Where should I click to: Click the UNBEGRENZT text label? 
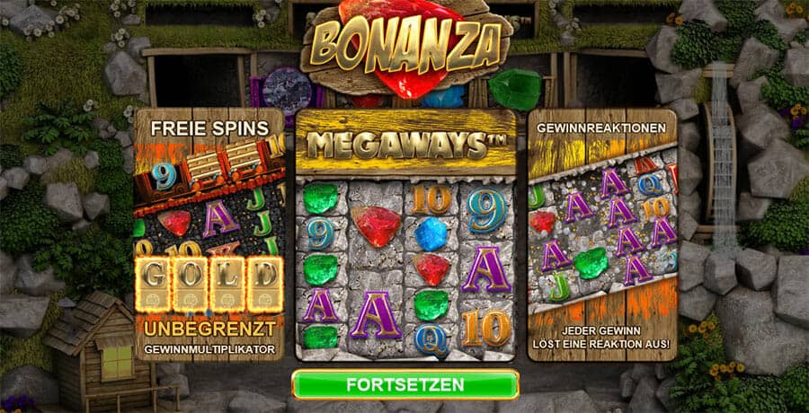[x=209, y=329]
